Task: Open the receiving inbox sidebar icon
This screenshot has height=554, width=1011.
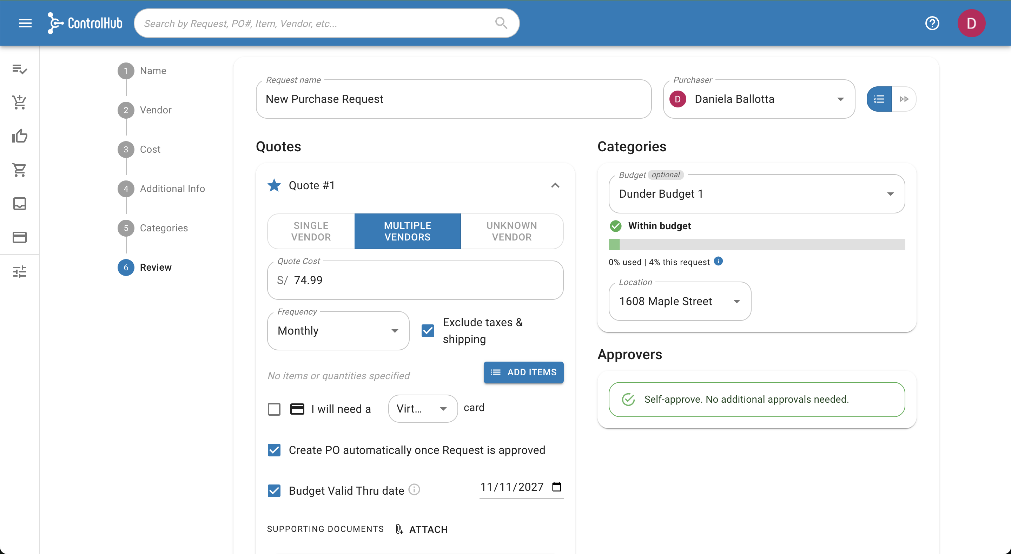Action: 20,203
